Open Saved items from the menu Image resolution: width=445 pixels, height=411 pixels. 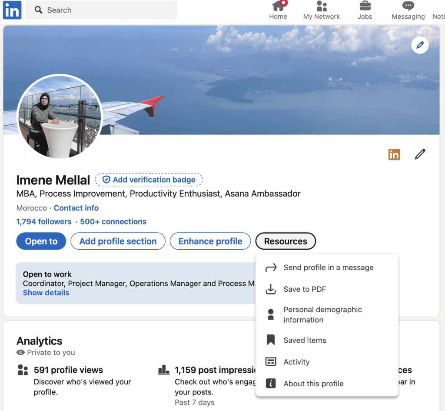(x=305, y=340)
